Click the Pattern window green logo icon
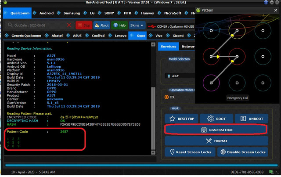Screen dimensions: 281x177 click(x=198, y=10)
